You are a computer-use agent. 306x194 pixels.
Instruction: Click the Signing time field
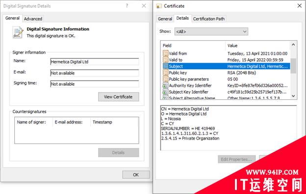click(95, 84)
